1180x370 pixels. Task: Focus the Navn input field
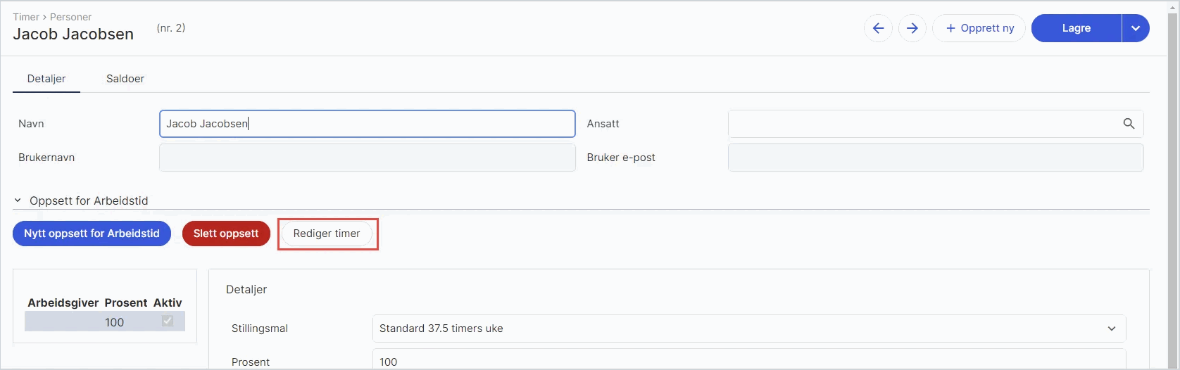tap(368, 124)
